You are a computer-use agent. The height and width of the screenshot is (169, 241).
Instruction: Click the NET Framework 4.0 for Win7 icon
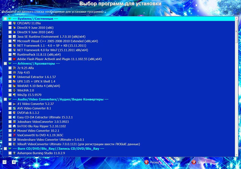(x=14, y=50)
